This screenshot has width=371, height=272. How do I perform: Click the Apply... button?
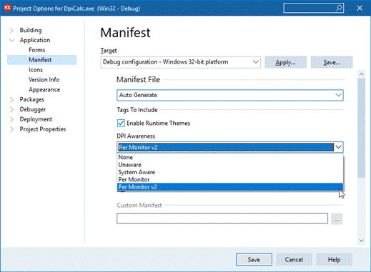click(285, 62)
